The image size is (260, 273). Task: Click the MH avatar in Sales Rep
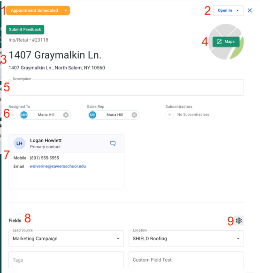[92, 115]
